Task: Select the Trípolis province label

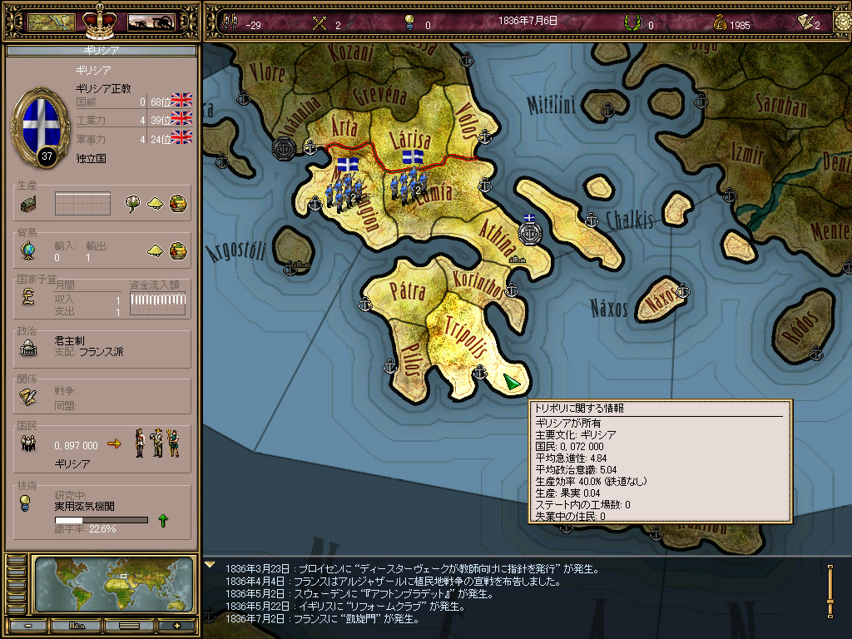Action: point(465,338)
